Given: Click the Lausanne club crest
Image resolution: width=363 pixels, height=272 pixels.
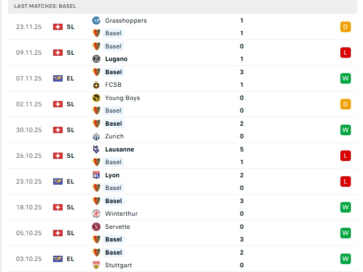Looking at the screenshot, I should (x=96, y=149).
